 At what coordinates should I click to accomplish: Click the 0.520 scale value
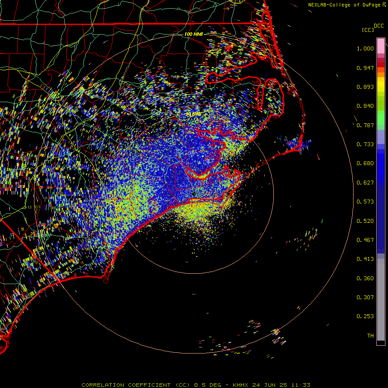pyautogui.click(x=365, y=221)
